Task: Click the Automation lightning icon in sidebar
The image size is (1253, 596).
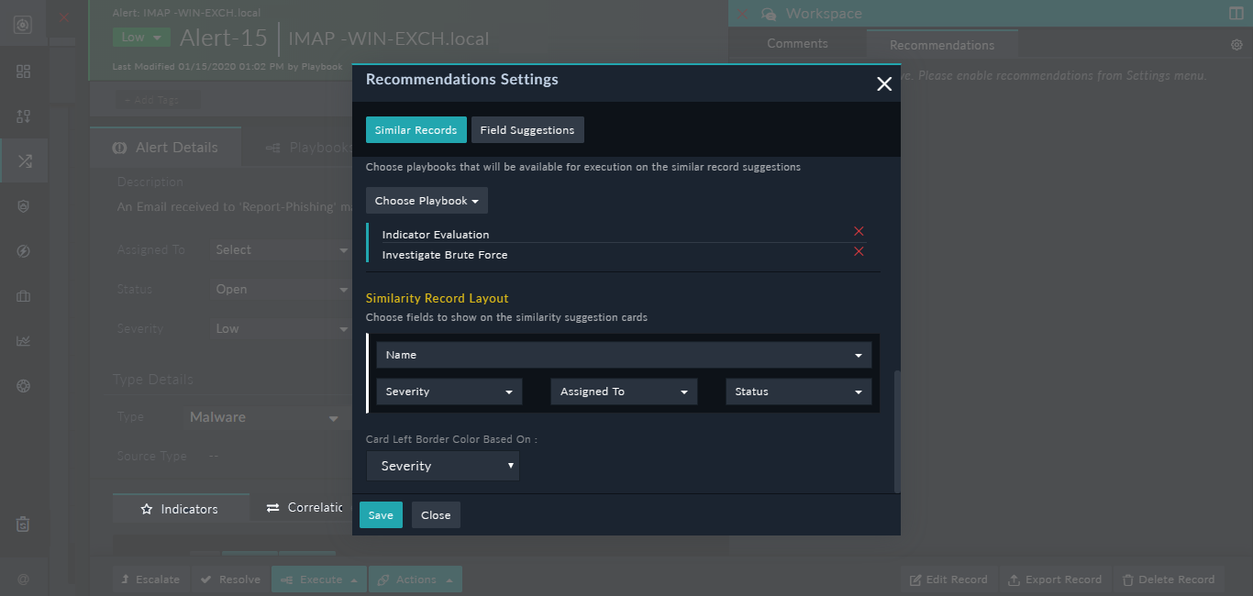Action: coord(23,250)
